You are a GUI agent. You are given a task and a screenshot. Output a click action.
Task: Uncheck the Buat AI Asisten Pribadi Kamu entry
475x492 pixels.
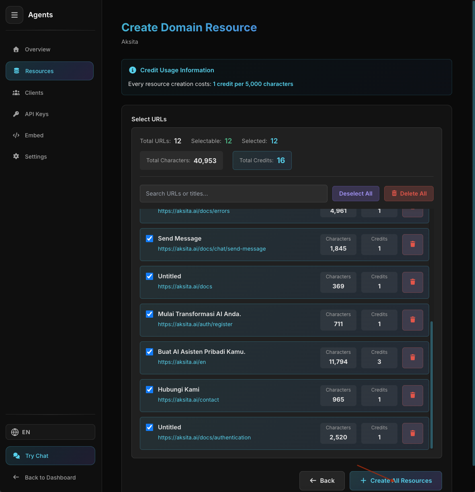(149, 351)
